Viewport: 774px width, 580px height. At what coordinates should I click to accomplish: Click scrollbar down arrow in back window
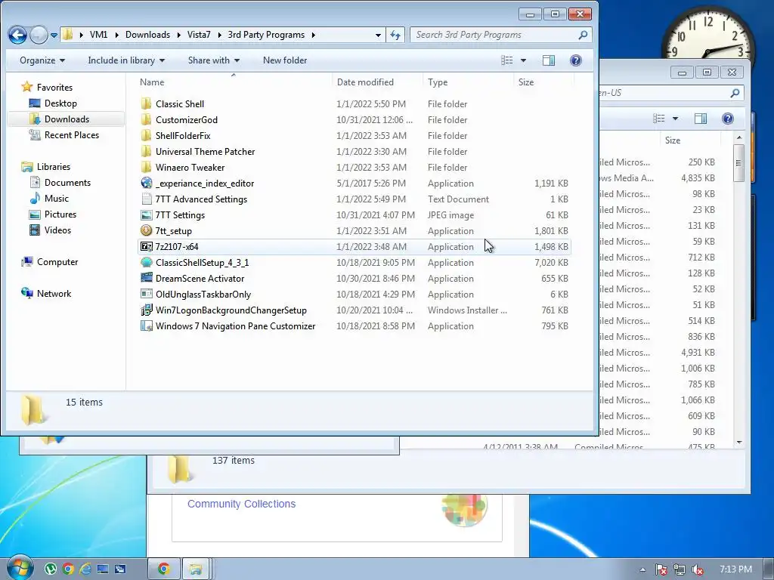pyautogui.click(x=739, y=443)
